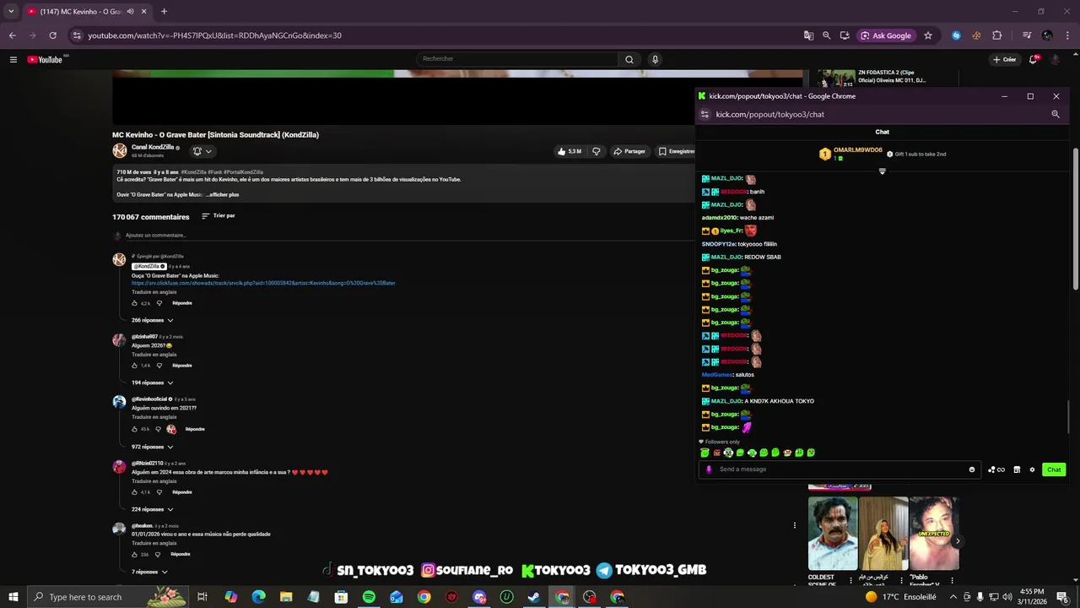Collapse the pinned gift banner arrow in chat
Image resolution: width=1080 pixels, height=608 pixels.
[x=883, y=171]
